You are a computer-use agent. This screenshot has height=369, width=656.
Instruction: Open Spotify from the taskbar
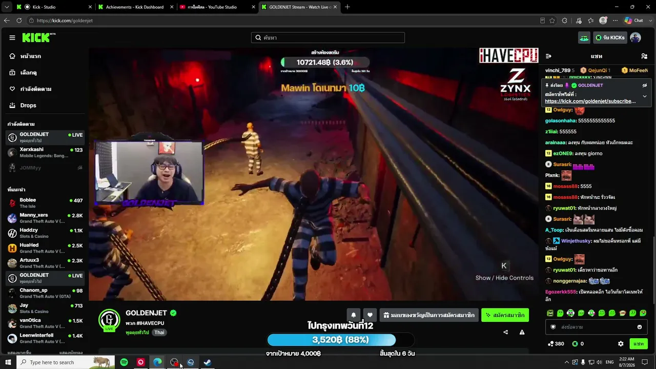124,362
